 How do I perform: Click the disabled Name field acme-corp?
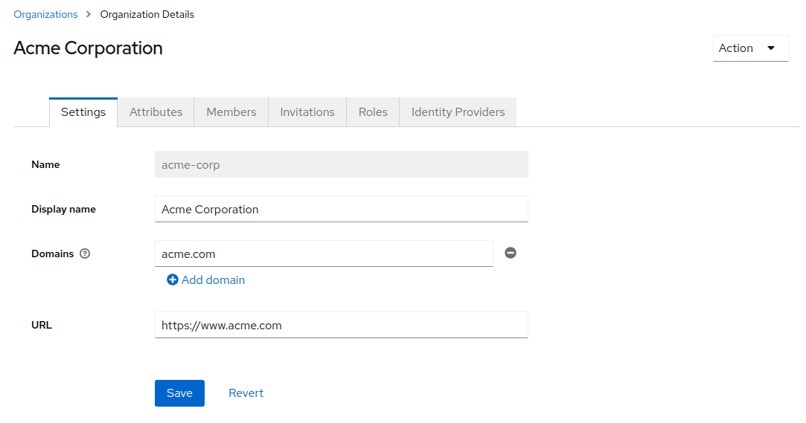tap(341, 164)
